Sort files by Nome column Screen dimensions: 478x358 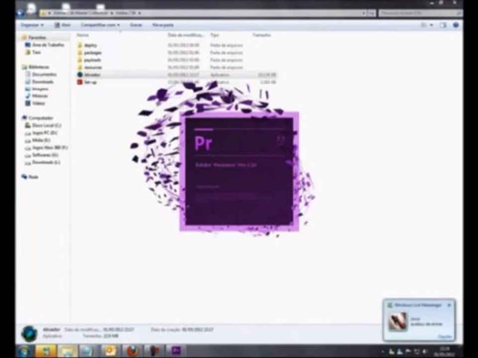point(83,35)
